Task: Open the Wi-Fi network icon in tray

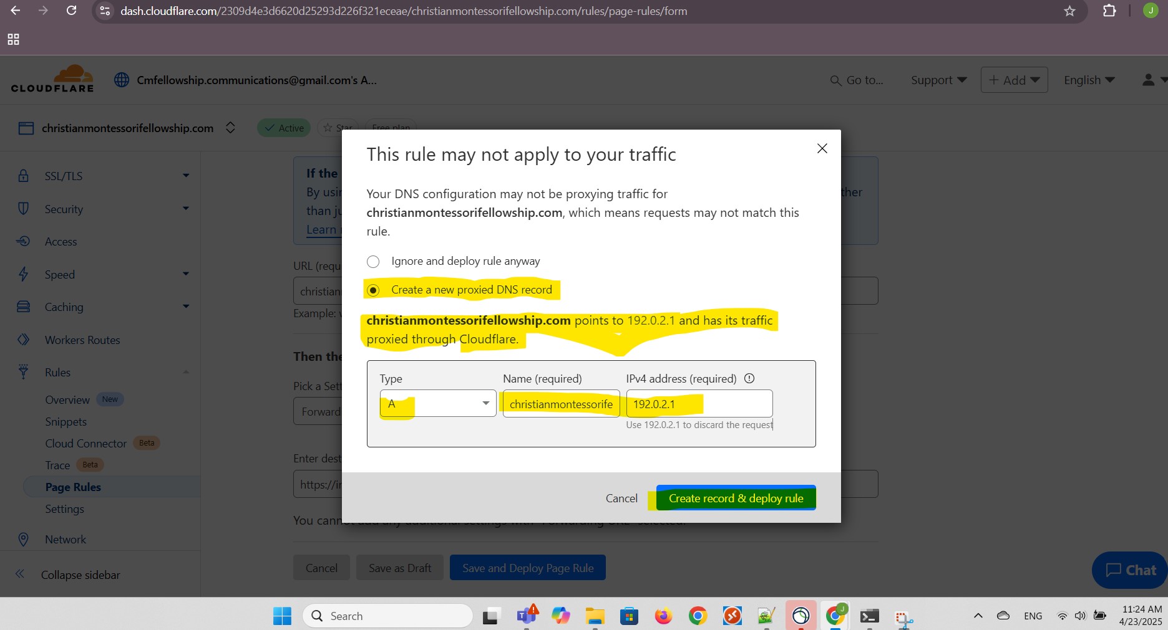Action: (1062, 616)
